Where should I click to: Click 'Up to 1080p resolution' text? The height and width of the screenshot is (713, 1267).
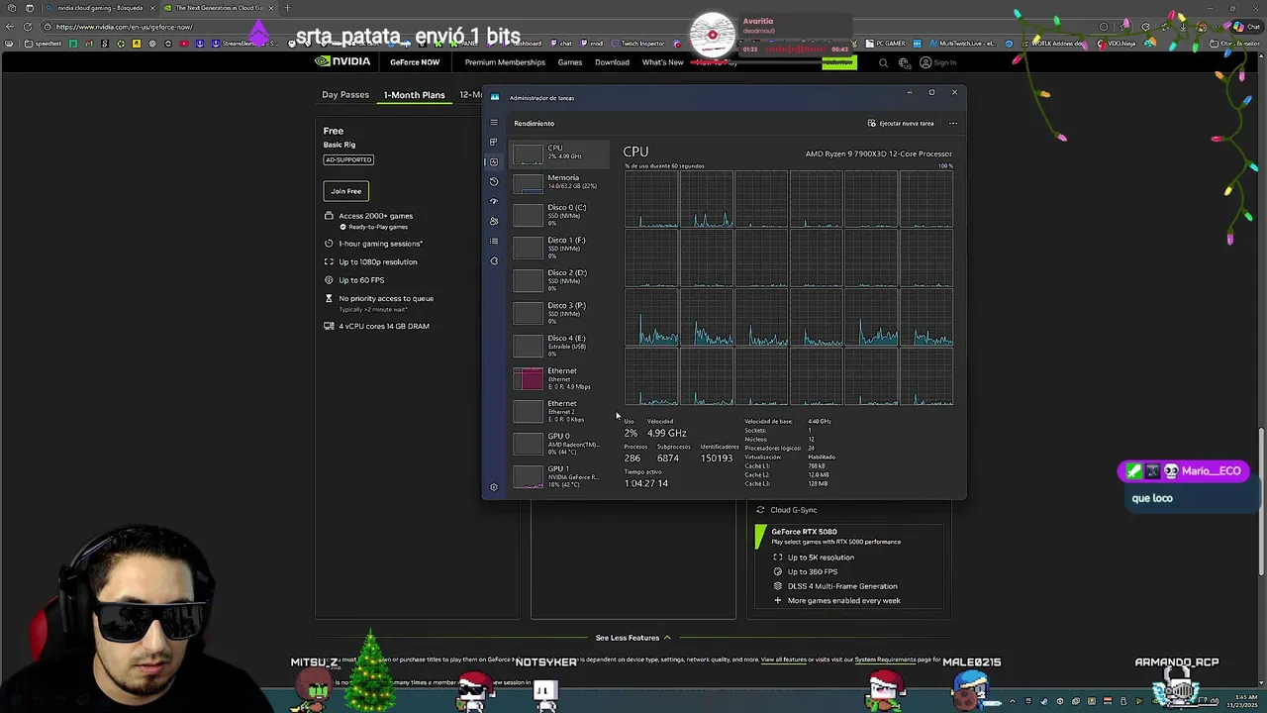pyautogui.click(x=378, y=262)
